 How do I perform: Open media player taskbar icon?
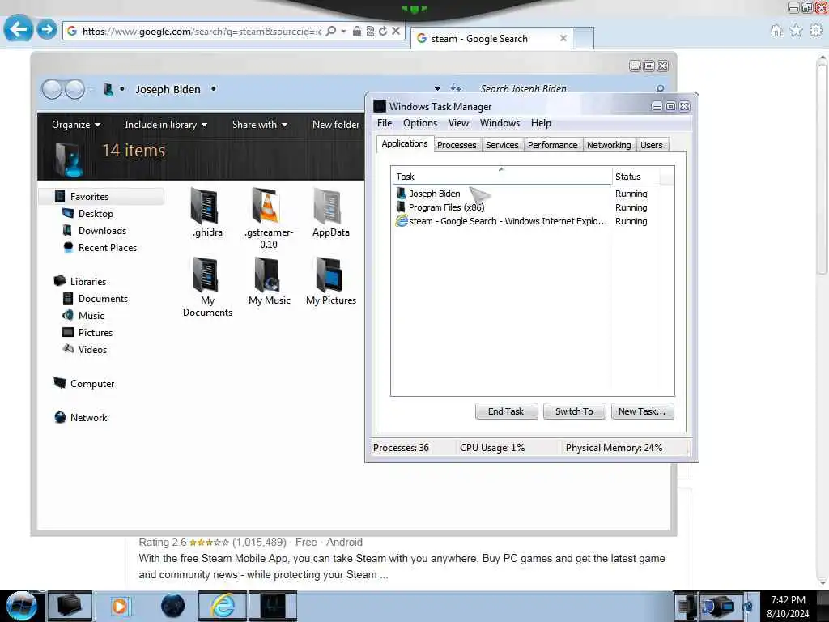[120, 606]
